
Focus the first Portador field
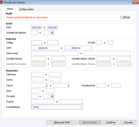tap(34, 96)
